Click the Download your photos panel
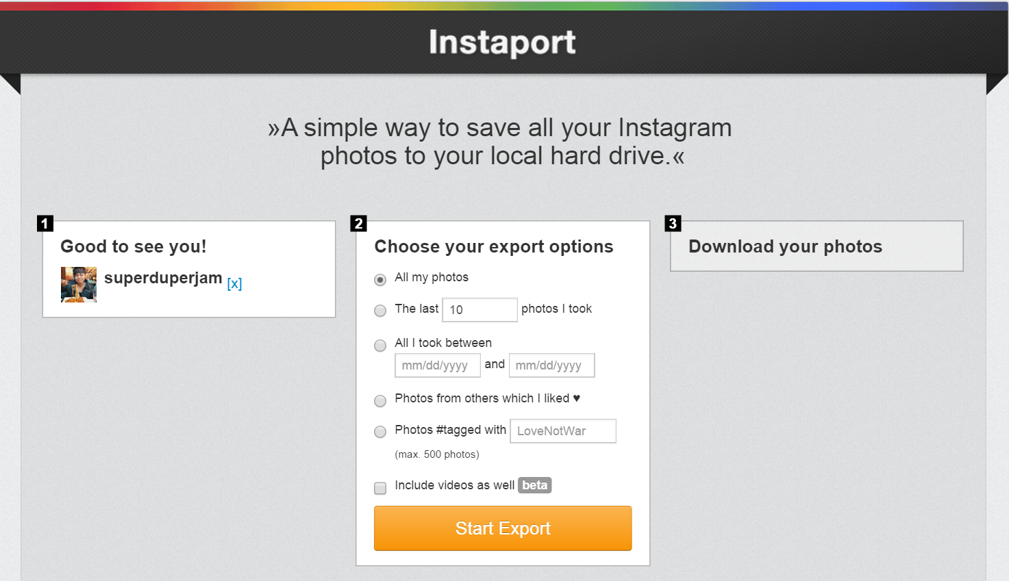 tap(817, 246)
